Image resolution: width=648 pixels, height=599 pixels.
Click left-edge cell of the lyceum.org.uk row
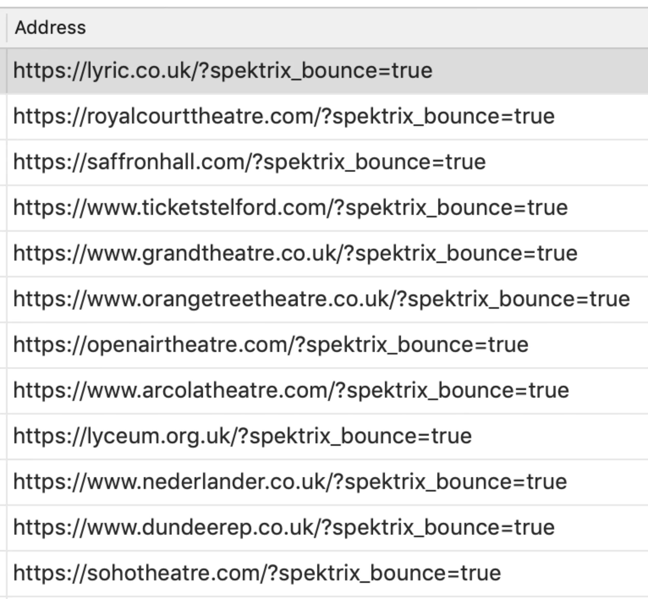click(x=3, y=436)
